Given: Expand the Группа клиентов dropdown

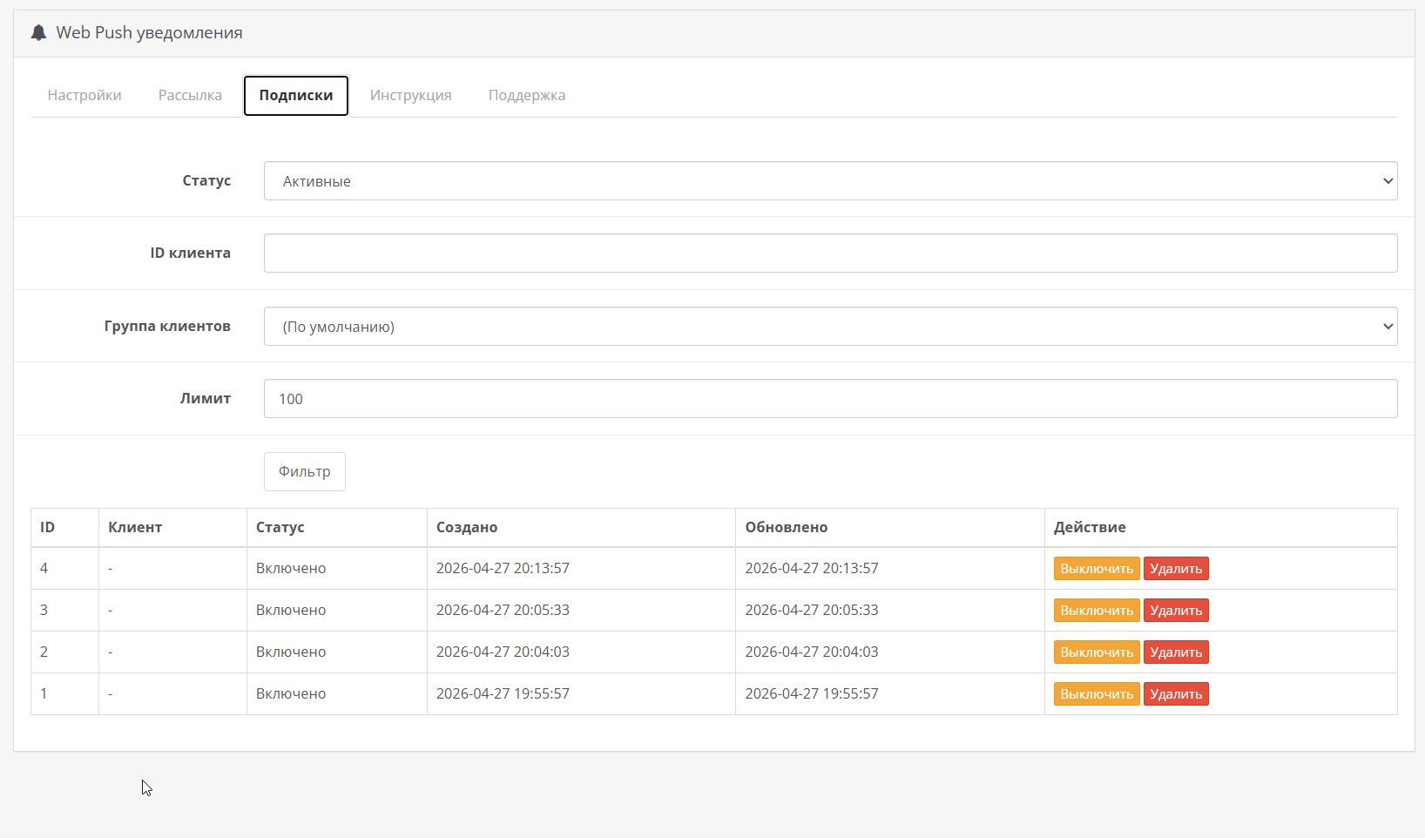Looking at the screenshot, I should tap(830, 326).
